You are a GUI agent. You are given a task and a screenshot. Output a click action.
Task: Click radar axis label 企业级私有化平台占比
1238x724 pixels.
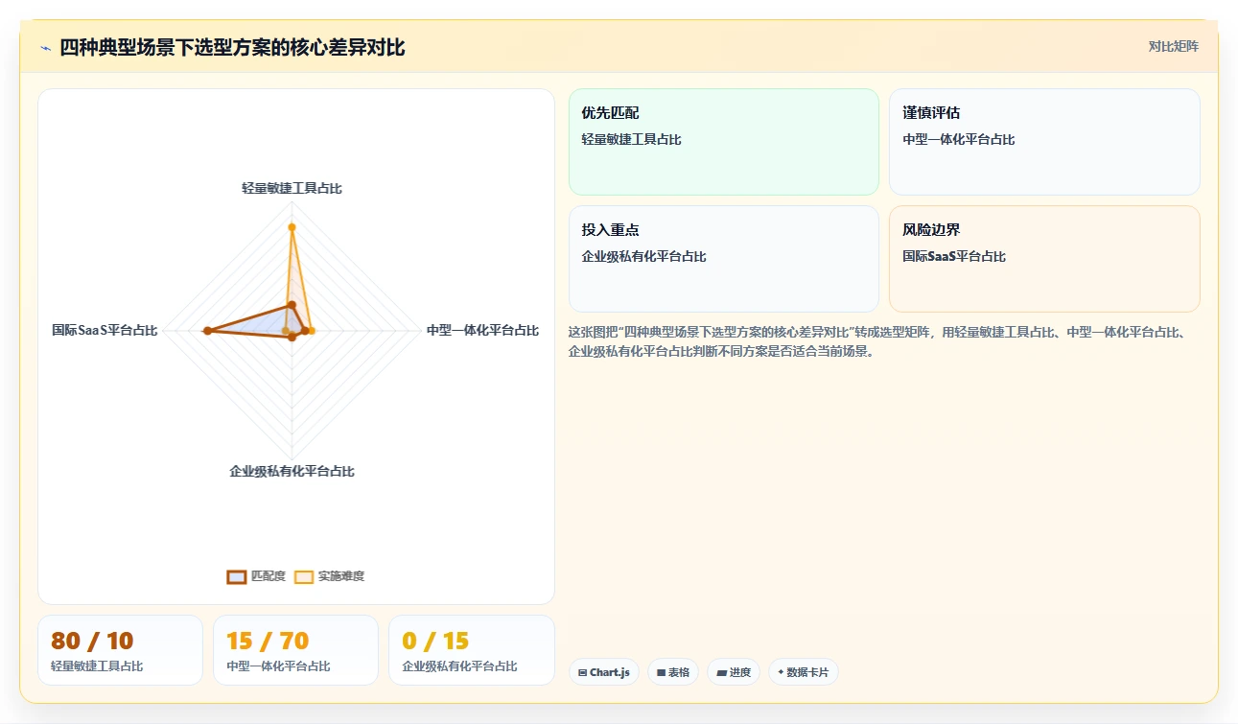(292, 471)
